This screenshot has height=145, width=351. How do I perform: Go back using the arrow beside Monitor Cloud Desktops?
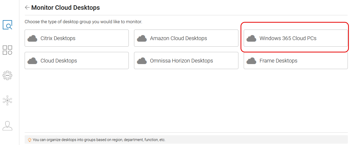tap(27, 8)
